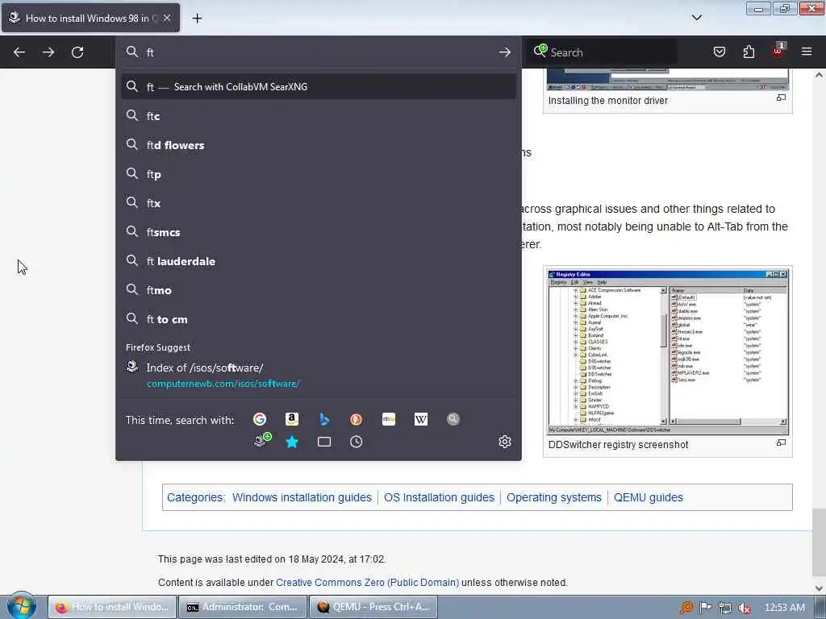Select the ft to cm suggestion
The width and height of the screenshot is (826, 619).
point(318,319)
